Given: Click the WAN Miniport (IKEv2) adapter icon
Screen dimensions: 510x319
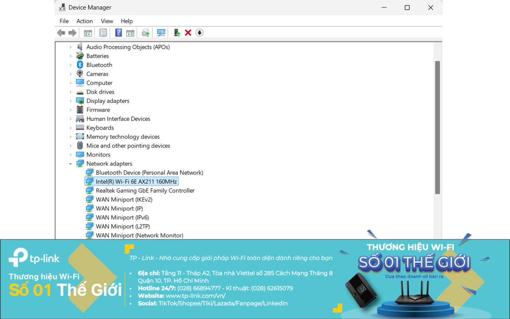Looking at the screenshot, I should click(90, 199).
